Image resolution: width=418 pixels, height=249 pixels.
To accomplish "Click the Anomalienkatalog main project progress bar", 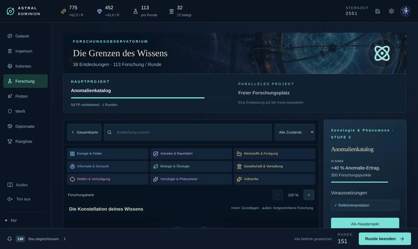I will tap(151, 98).
